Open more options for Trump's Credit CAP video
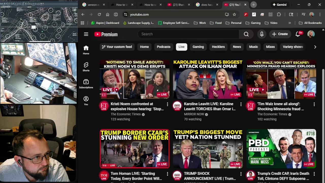The width and height of the screenshot is (325, 183). (314, 174)
